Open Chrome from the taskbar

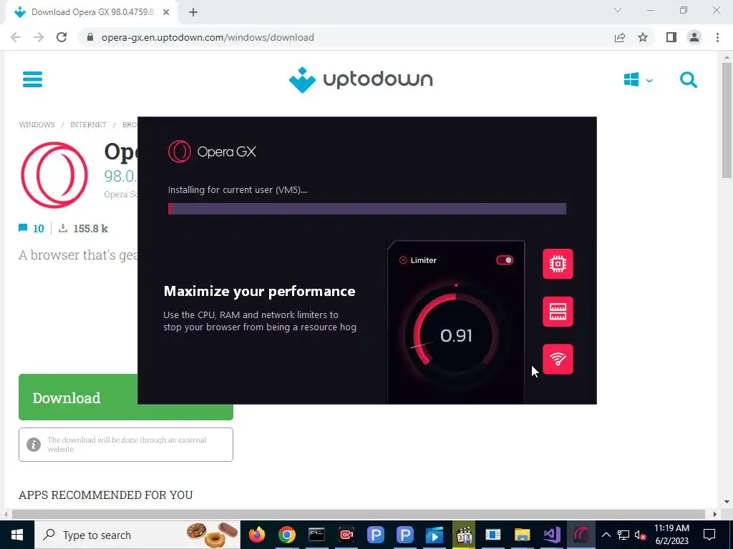pyautogui.click(x=286, y=535)
